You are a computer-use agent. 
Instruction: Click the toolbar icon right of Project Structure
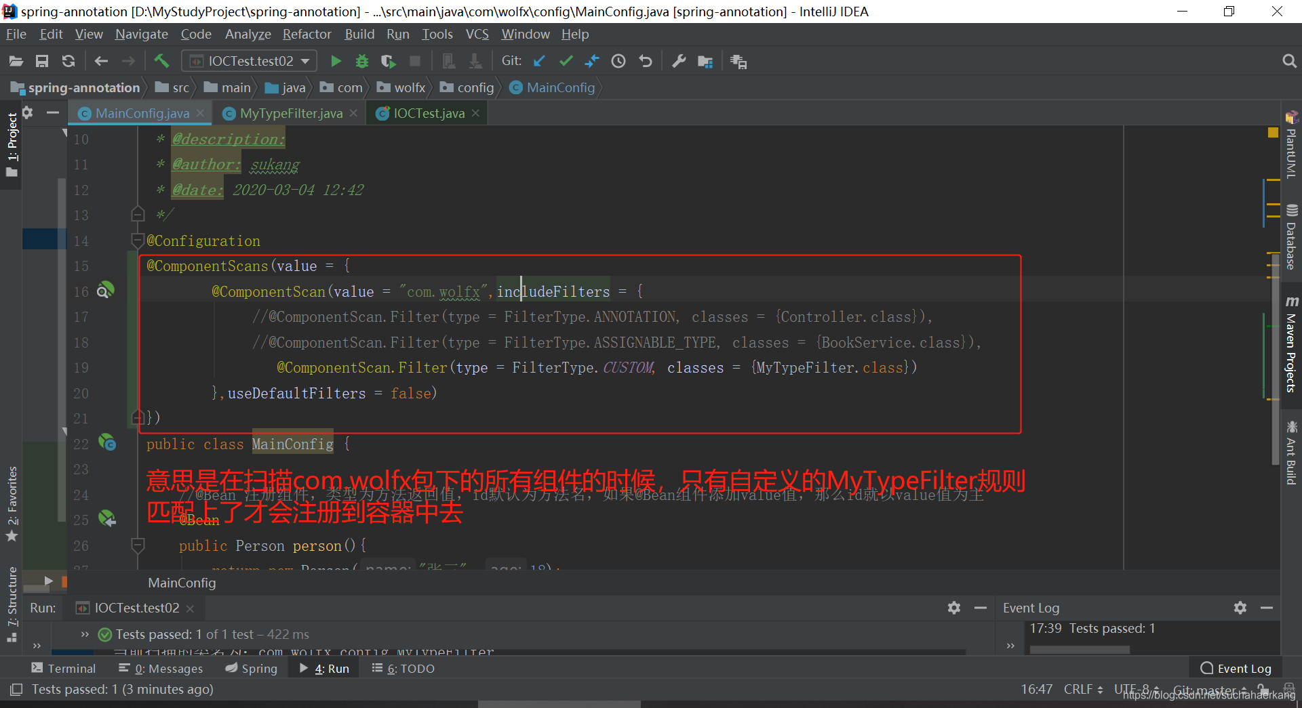pyautogui.click(x=738, y=62)
